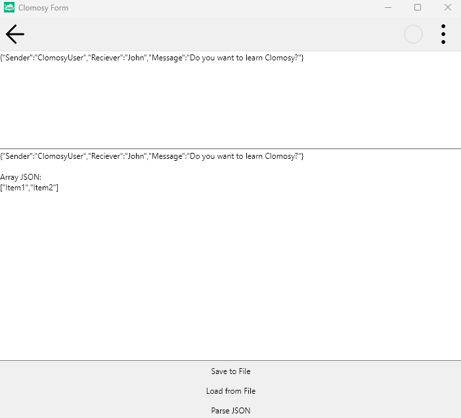The image size is (461, 418).
Task: Click "John" value in the lower text box
Action: click(x=136, y=156)
